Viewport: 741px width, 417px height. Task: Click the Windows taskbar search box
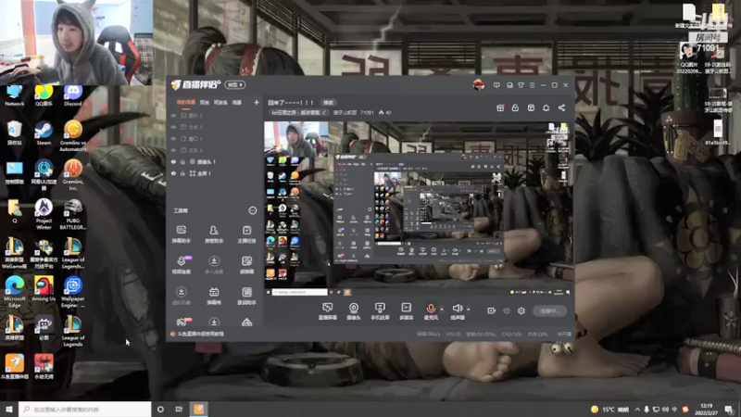pos(84,409)
